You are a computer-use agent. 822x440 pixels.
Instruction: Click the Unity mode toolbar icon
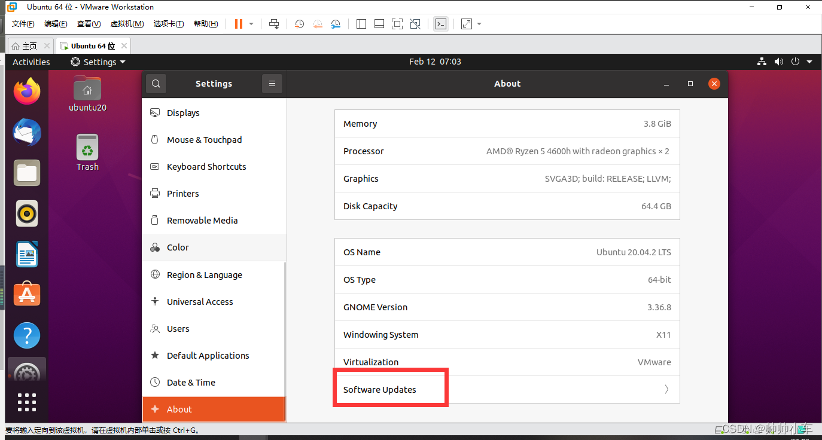pyautogui.click(x=415, y=24)
